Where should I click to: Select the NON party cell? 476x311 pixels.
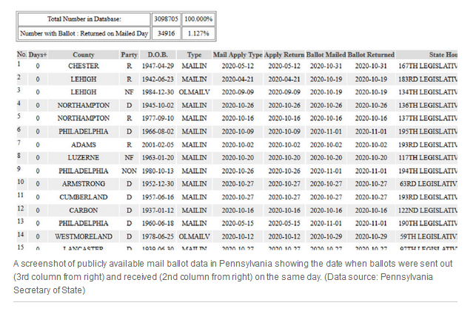coord(129,171)
